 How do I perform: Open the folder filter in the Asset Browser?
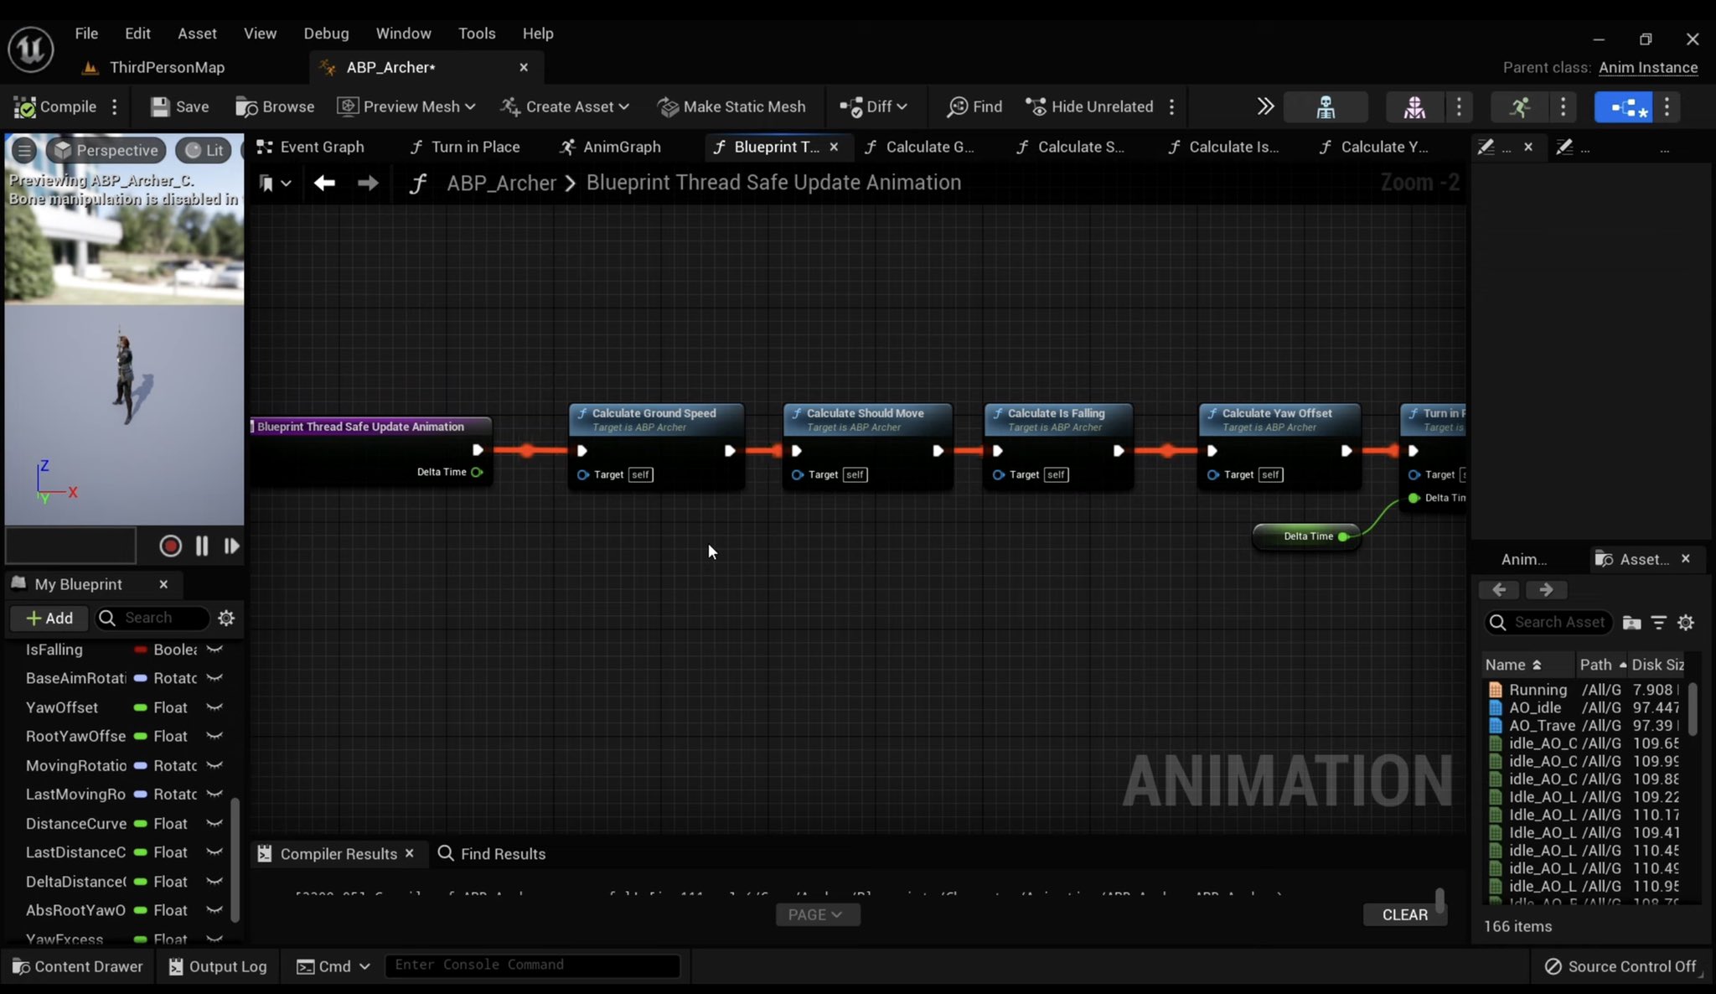pyautogui.click(x=1631, y=623)
